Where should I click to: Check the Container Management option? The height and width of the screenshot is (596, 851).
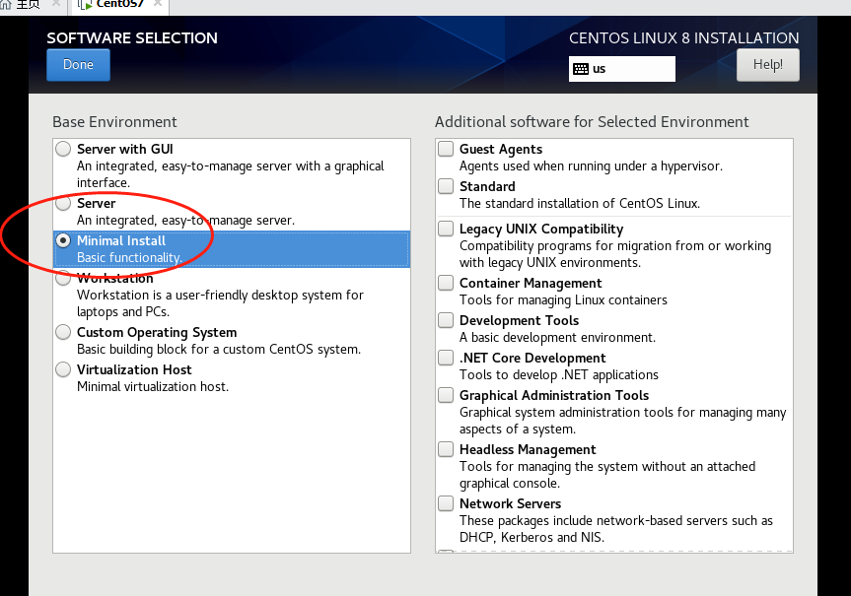[x=446, y=283]
